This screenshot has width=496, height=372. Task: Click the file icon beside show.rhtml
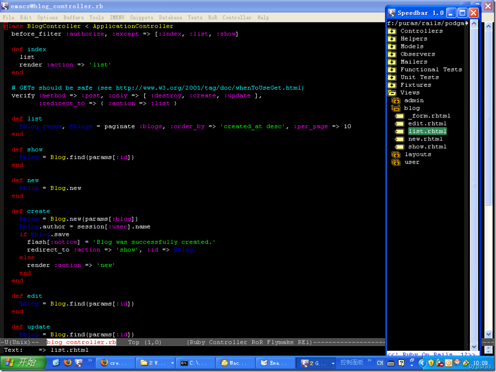coord(400,147)
